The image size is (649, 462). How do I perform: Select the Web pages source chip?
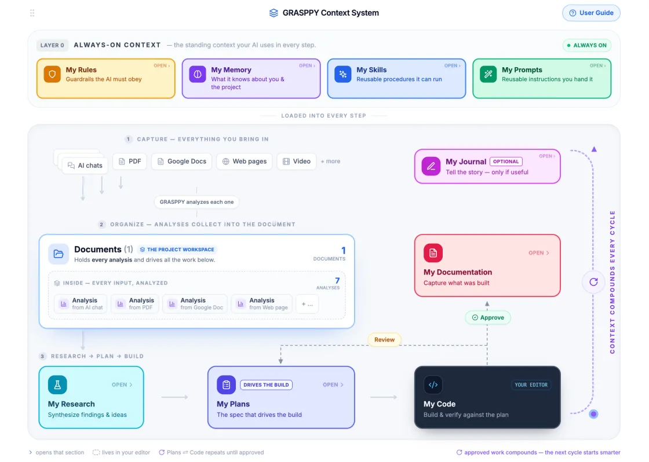(x=244, y=162)
